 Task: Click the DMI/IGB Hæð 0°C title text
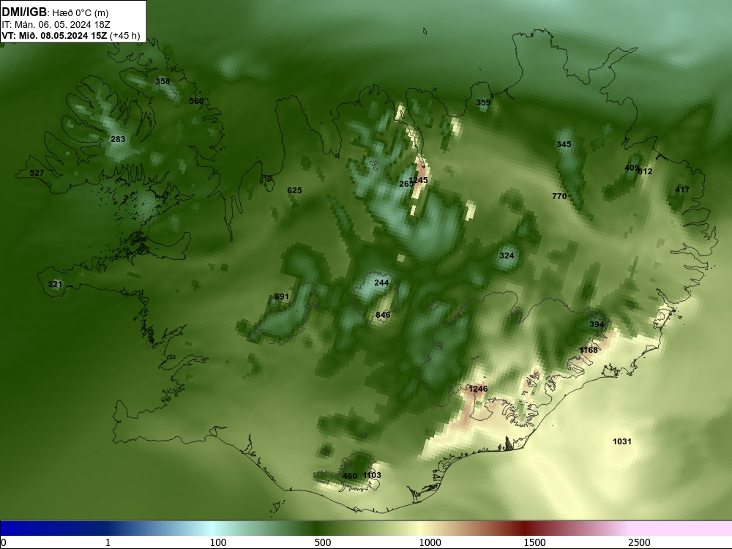click(x=55, y=12)
